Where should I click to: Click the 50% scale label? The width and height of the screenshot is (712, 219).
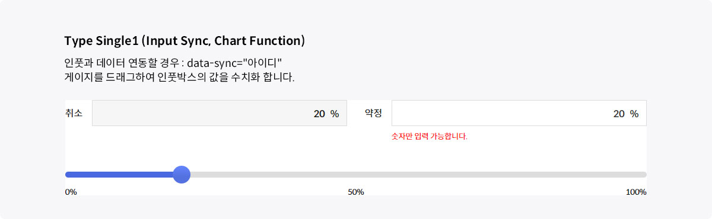pos(356,192)
